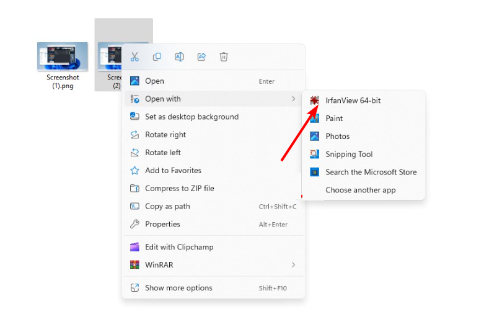
Task: Click the Show more options icon
Action: click(134, 287)
